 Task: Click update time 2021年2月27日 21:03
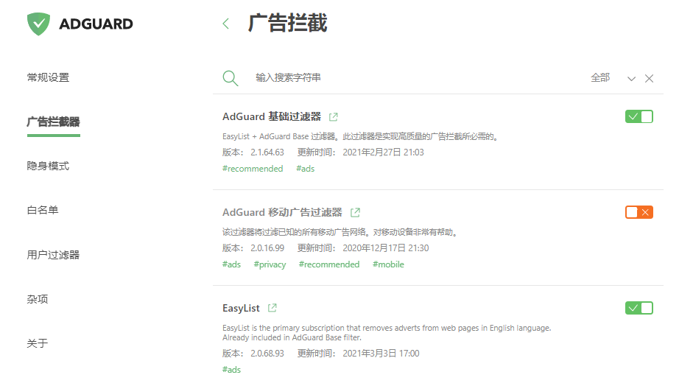[x=383, y=152]
